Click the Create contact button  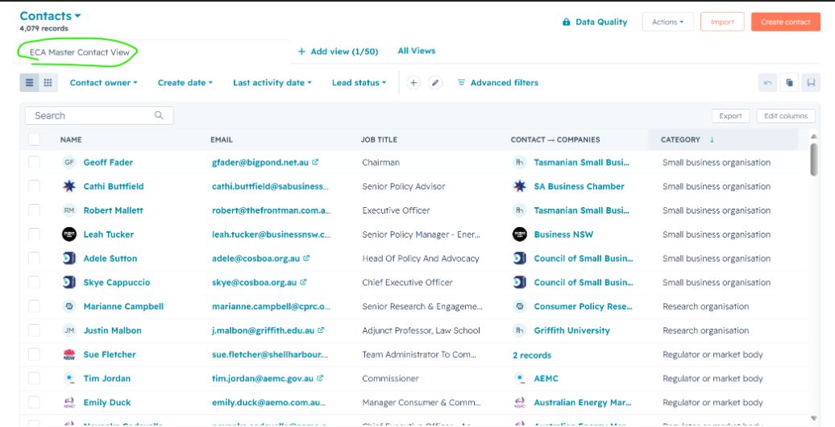(x=786, y=22)
